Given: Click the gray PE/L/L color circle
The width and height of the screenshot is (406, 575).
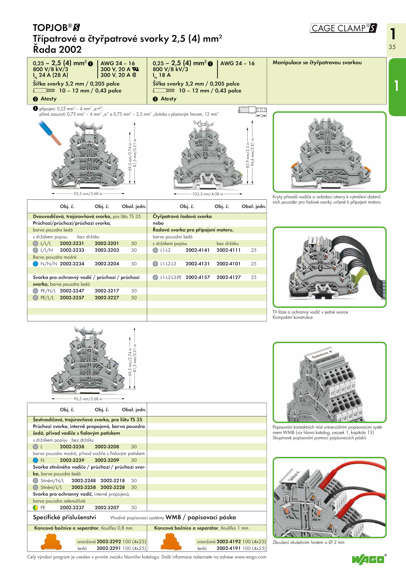Looking at the screenshot, I should click(36, 298).
